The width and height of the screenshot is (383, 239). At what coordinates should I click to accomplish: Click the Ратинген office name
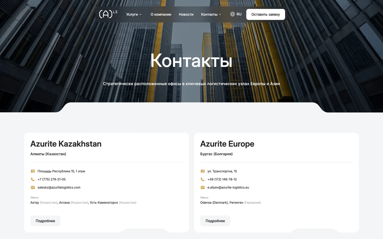(236, 203)
